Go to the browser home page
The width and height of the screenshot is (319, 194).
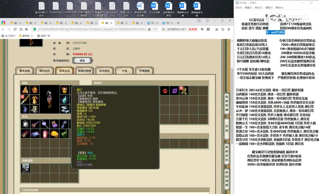[x=21, y=29]
